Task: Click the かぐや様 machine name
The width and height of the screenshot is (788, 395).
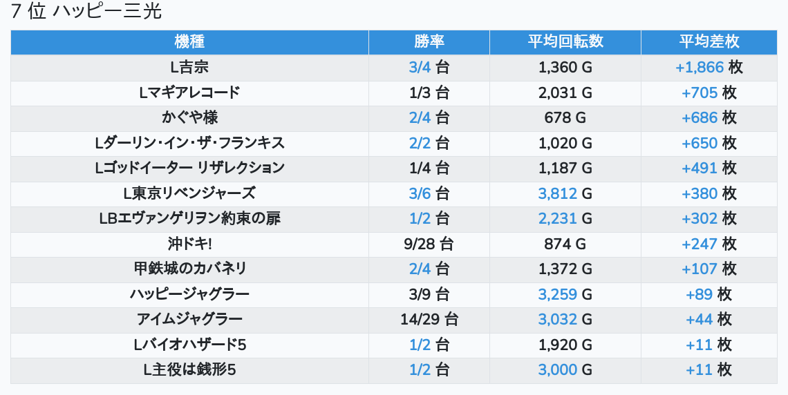Action: point(189,117)
